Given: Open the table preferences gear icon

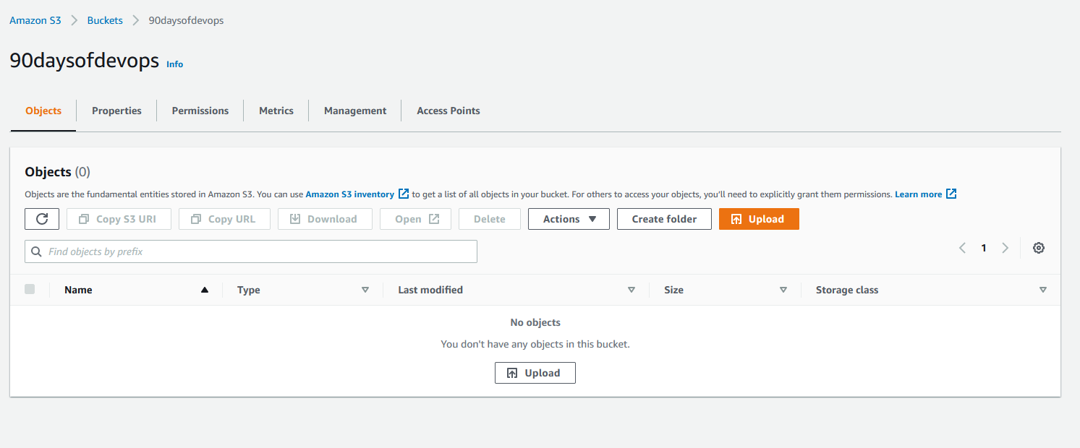Looking at the screenshot, I should click(x=1039, y=248).
